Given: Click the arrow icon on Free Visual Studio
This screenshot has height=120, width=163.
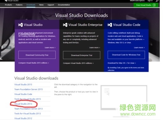Looking at the screenshot, I should click(154, 5).
